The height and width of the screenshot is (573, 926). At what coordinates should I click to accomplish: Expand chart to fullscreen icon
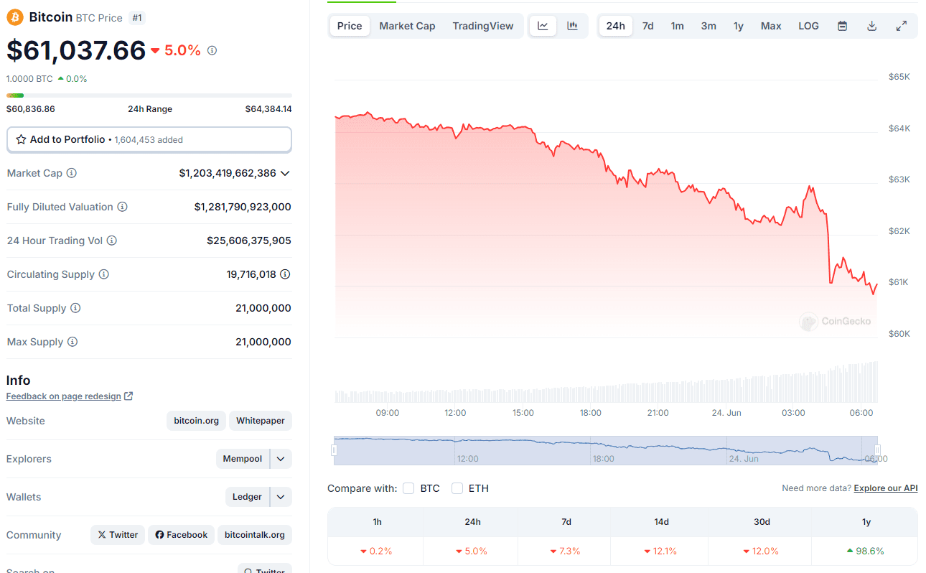pos(902,26)
